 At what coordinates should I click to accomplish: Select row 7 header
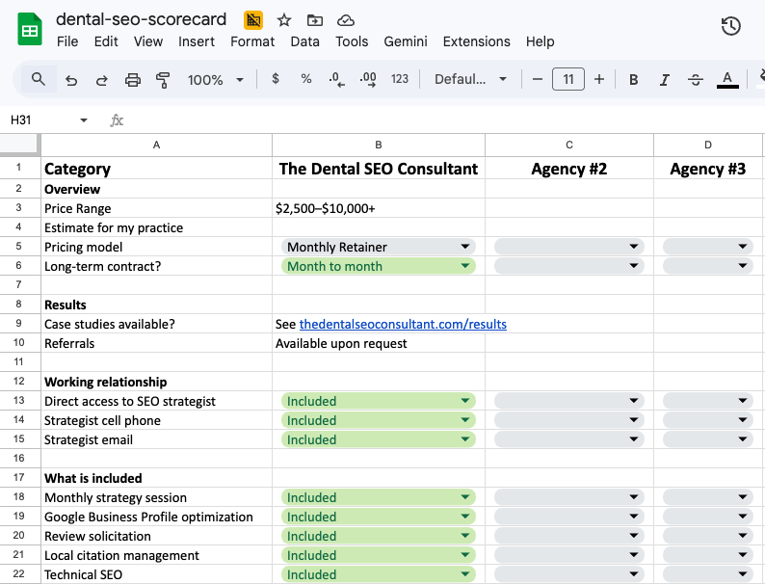pos(19,284)
